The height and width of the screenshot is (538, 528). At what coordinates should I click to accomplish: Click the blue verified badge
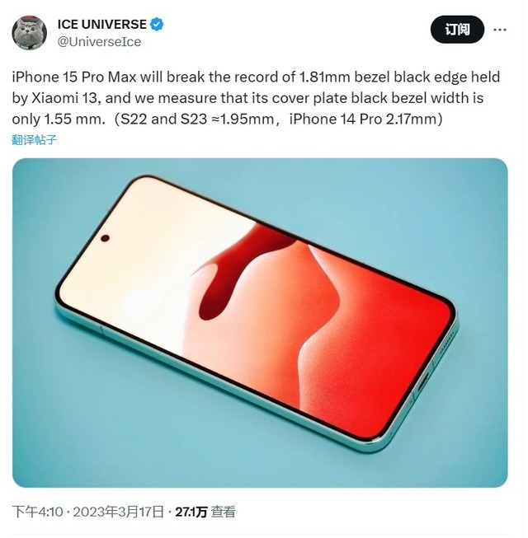157,25
